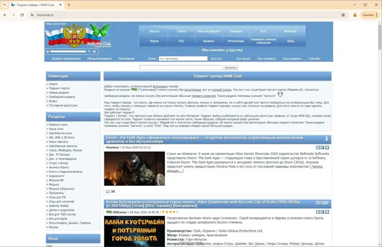Open browser profile icon
Image resolution: width=382 pixels, height=247 pixels.
click(x=355, y=15)
